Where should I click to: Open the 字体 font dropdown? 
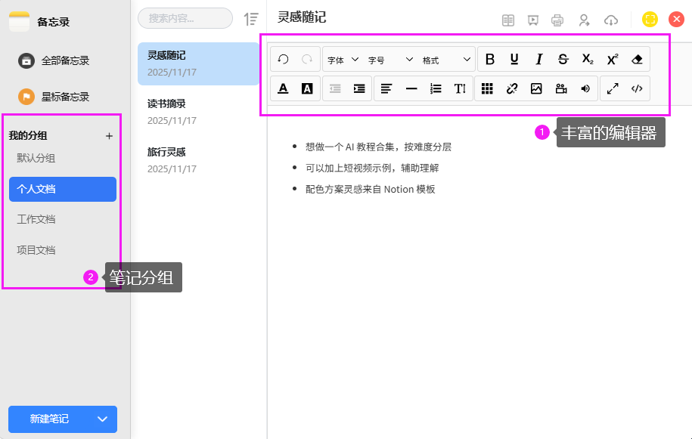click(343, 60)
